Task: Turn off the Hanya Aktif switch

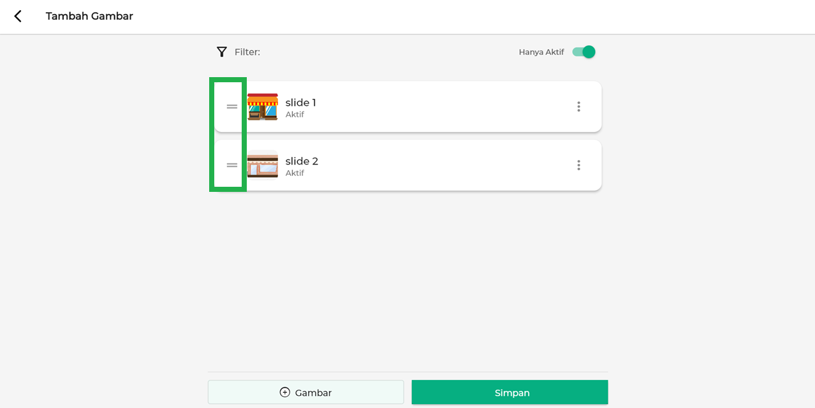Action: pyautogui.click(x=584, y=52)
